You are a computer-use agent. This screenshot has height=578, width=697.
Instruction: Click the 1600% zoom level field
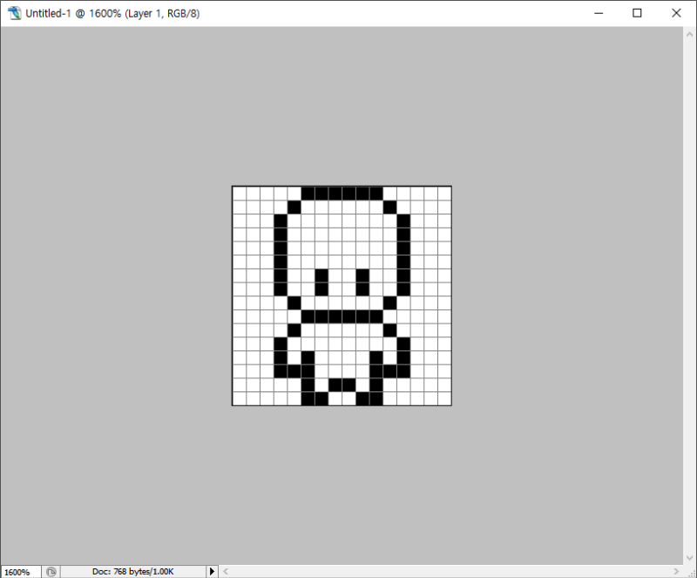pyautogui.click(x=21, y=572)
